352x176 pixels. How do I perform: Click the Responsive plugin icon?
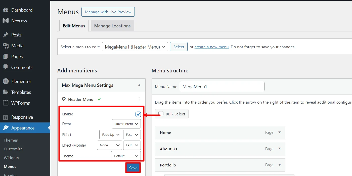(x=6, y=117)
